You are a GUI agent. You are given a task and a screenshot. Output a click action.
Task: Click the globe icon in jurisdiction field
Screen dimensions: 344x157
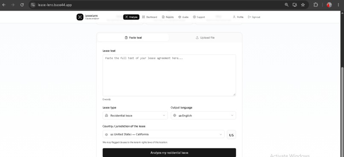click(107, 134)
